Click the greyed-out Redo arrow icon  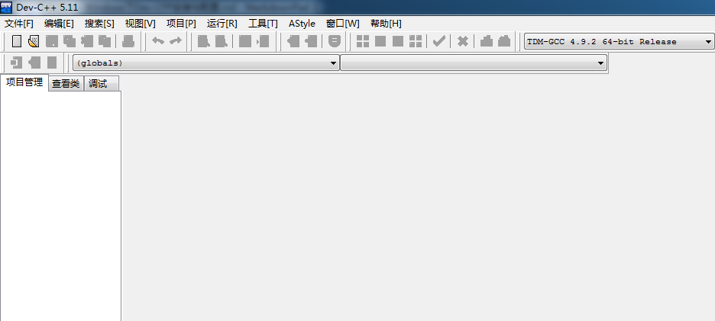[x=176, y=41]
